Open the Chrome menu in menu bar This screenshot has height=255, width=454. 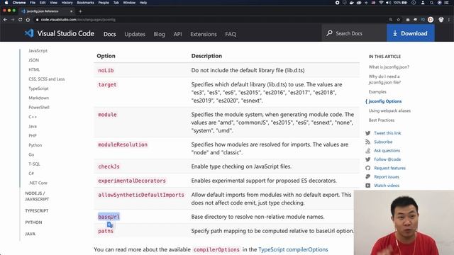(x=19, y=3)
